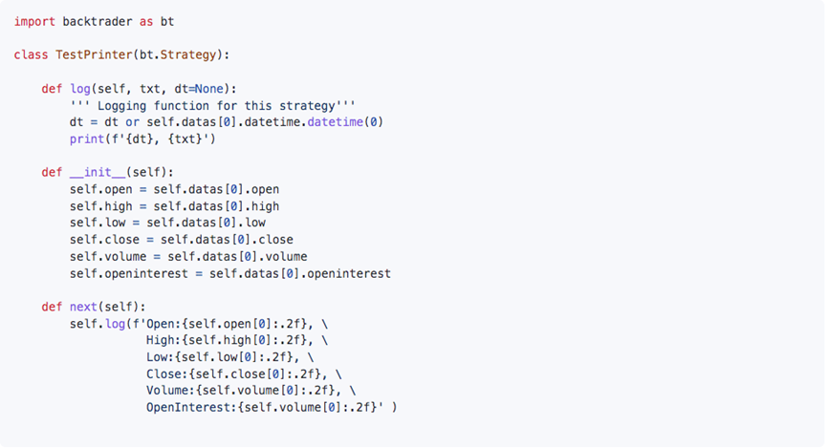This screenshot has height=448, width=827.
Task: Click the datetime(0) call
Action: click(x=345, y=121)
